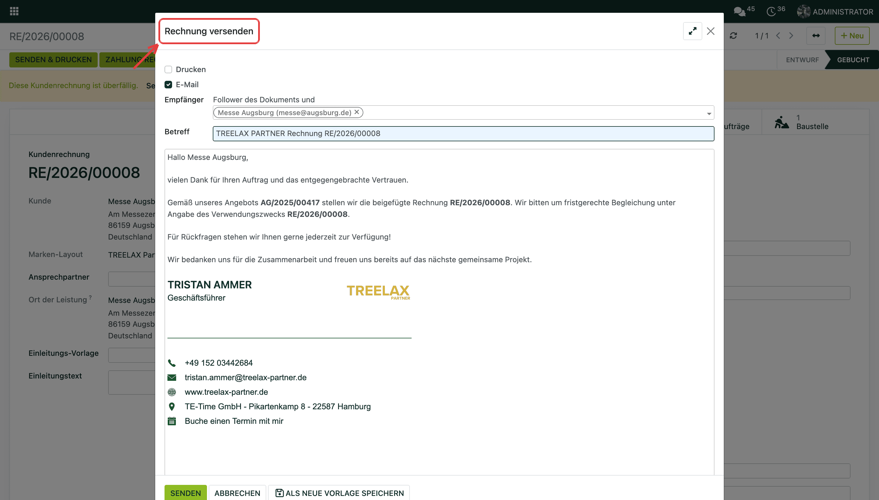Click the map pin icon in the signature
Screen dimensions: 879x500
tap(172, 407)
